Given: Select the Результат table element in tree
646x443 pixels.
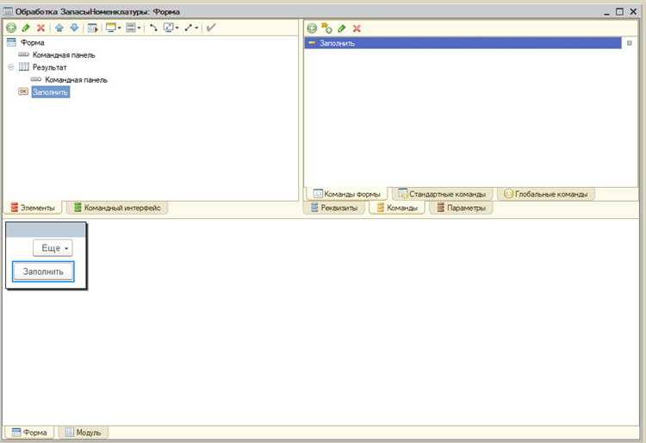Looking at the screenshot, I should pos(49,67).
